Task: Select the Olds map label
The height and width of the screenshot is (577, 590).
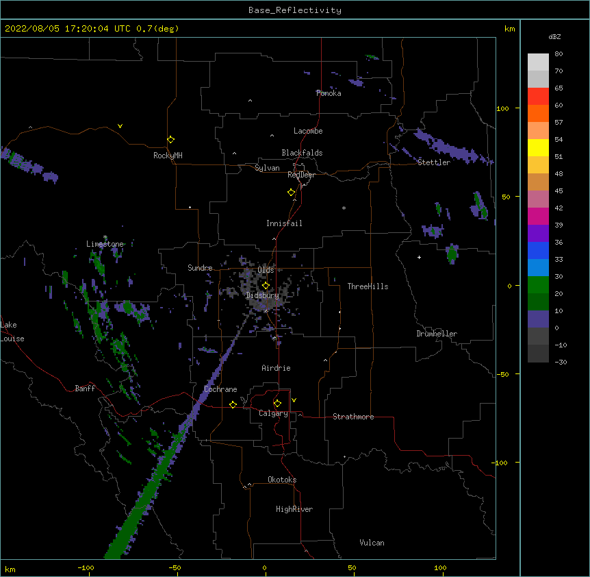Action: [266, 270]
